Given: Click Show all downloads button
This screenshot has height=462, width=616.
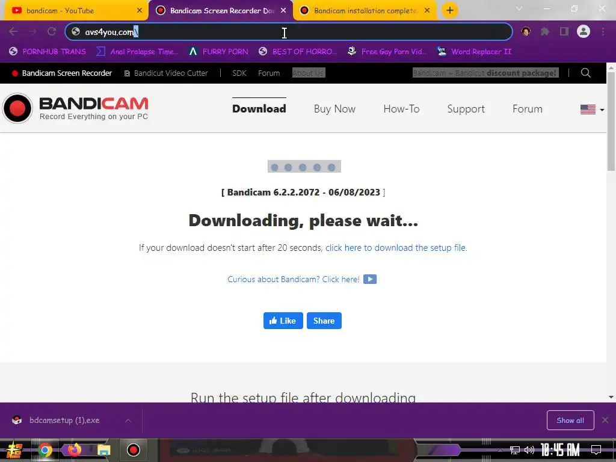Looking at the screenshot, I should pos(570,420).
